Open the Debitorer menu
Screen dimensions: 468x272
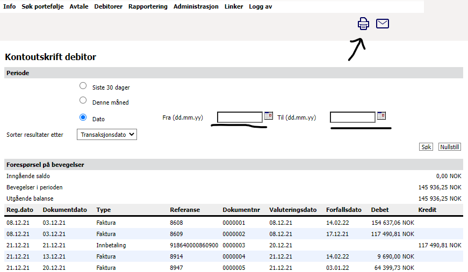[108, 6]
